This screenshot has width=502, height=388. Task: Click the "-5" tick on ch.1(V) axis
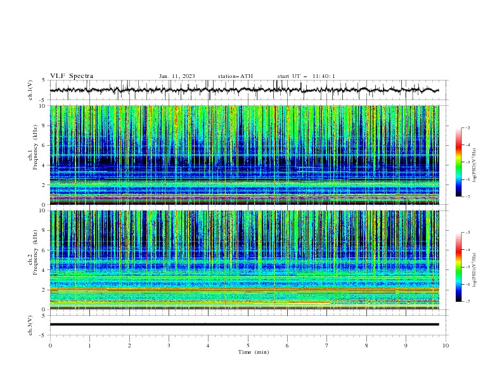coord(43,100)
